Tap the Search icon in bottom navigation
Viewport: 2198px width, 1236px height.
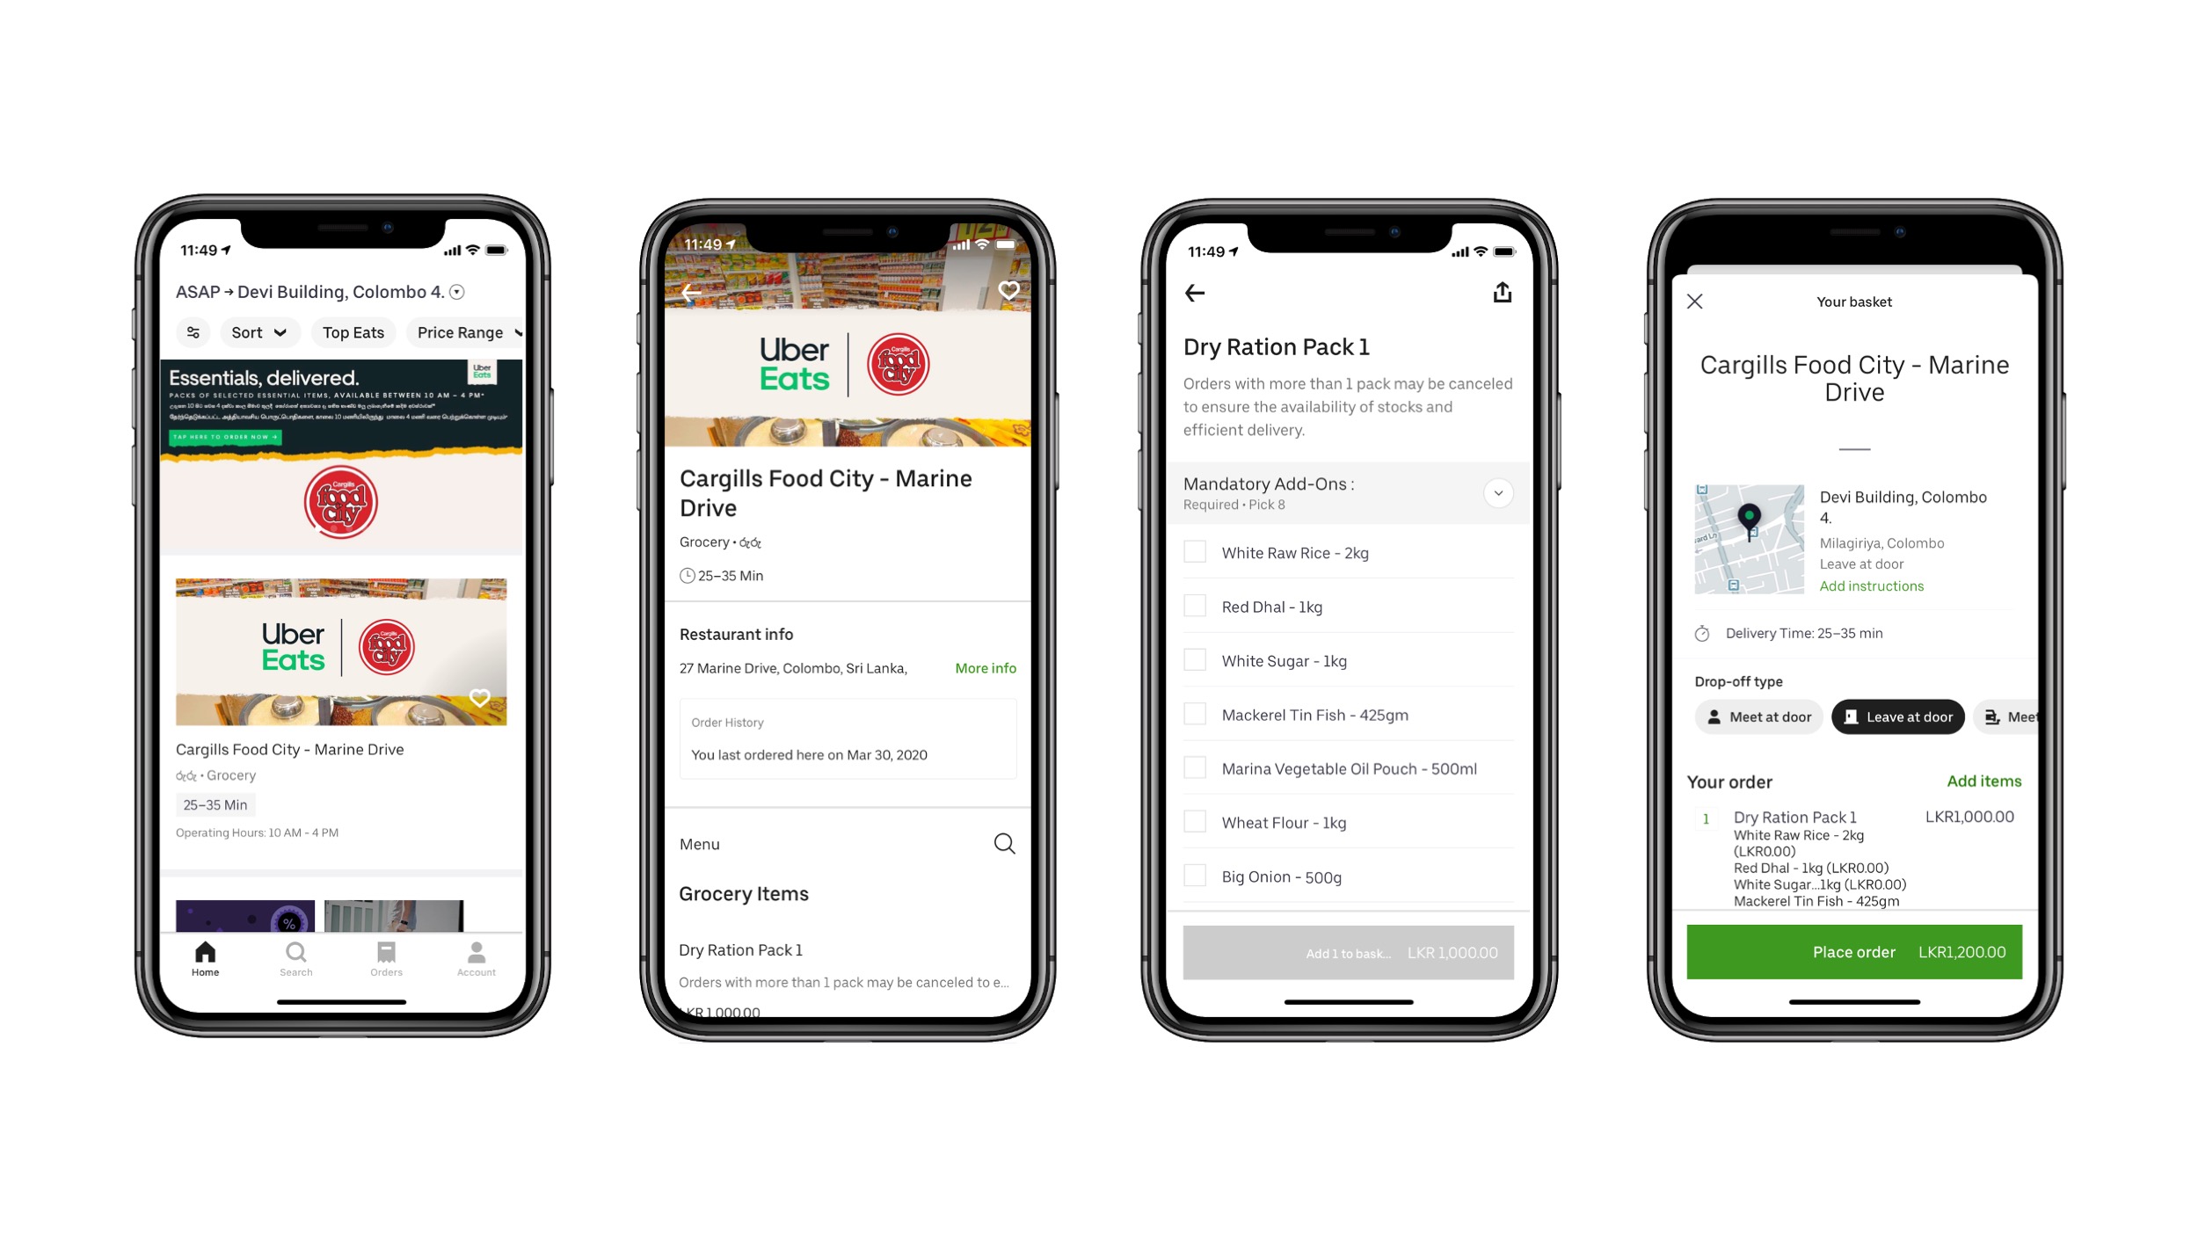[x=296, y=960]
